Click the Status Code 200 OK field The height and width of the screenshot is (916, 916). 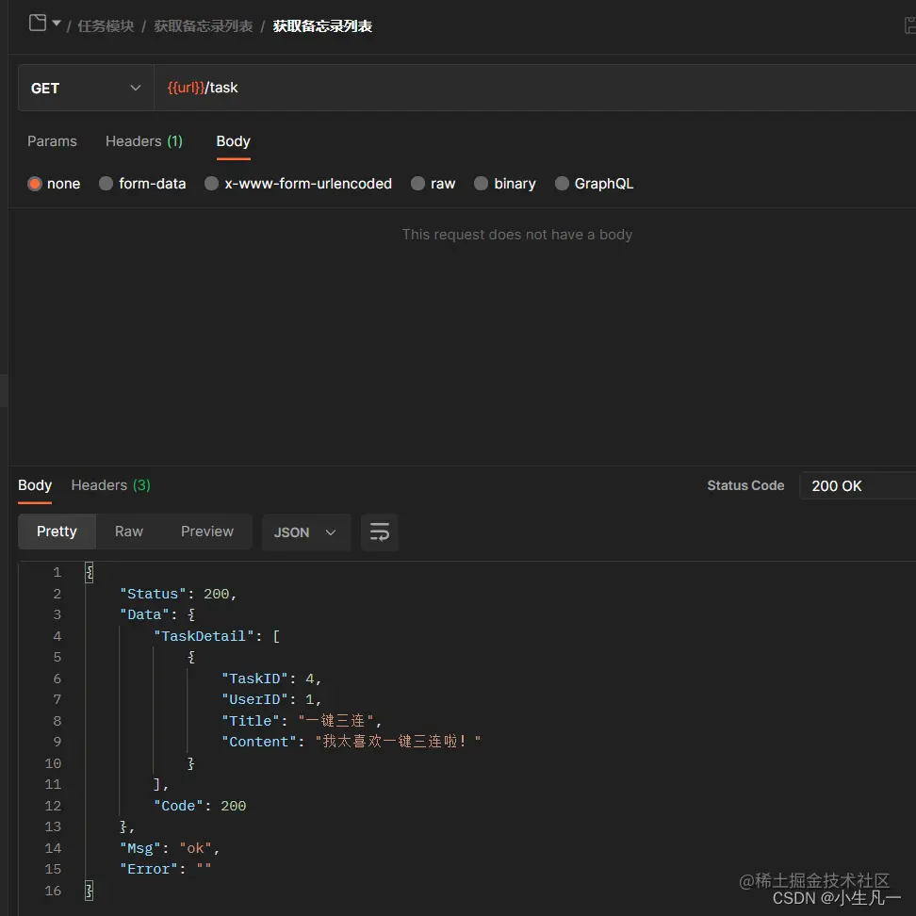857,486
